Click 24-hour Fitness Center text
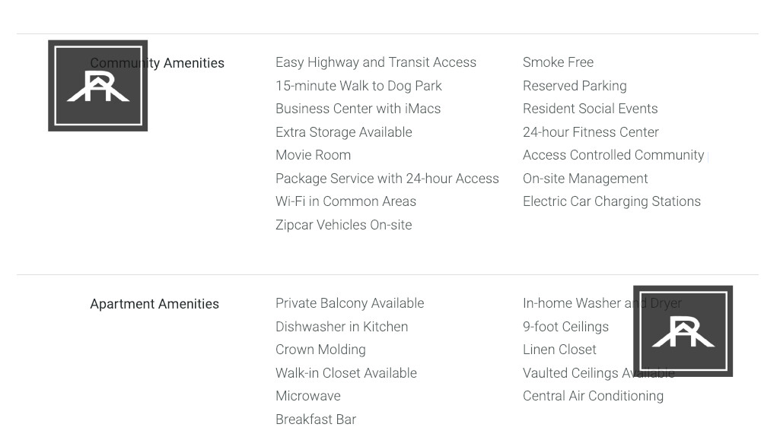Viewport: 780px width, 440px height. pyautogui.click(x=591, y=132)
